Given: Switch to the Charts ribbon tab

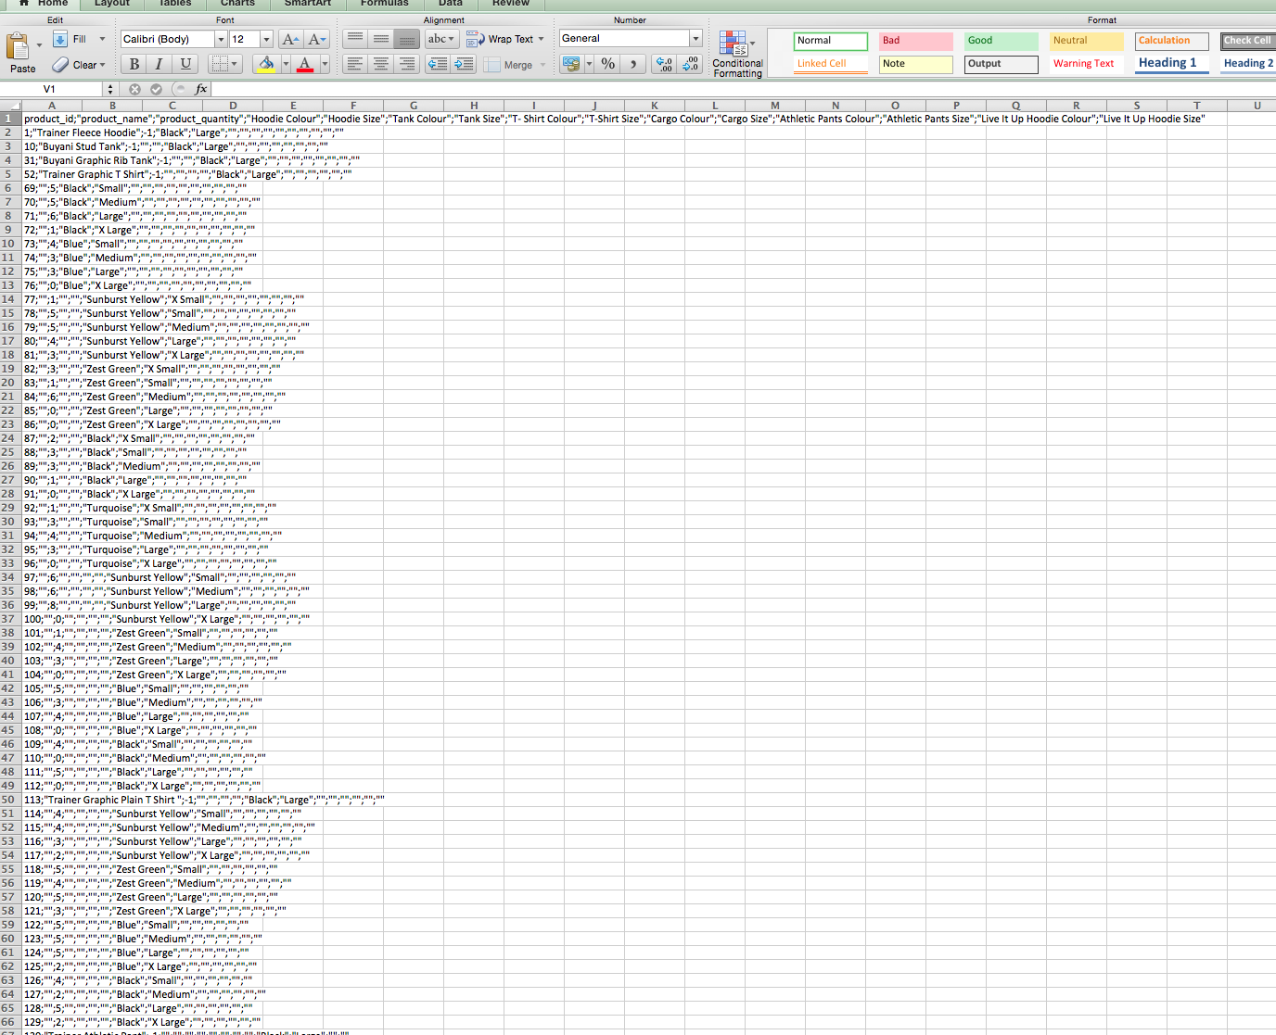Looking at the screenshot, I should click(x=237, y=4).
